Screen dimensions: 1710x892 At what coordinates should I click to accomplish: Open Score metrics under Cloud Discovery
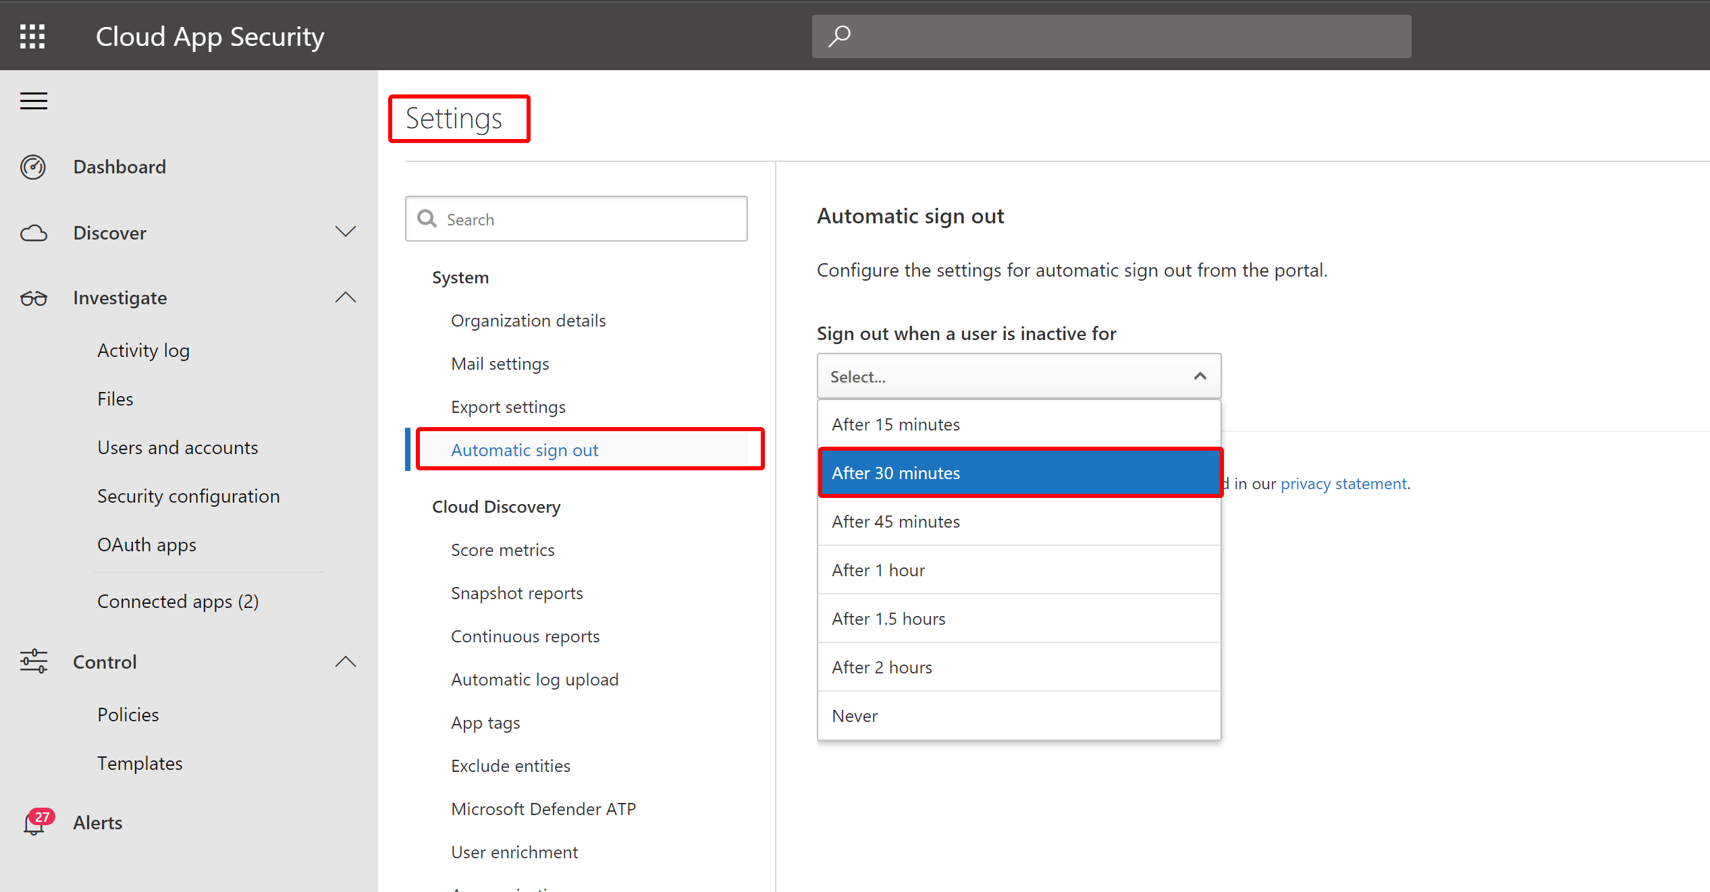[502, 550]
